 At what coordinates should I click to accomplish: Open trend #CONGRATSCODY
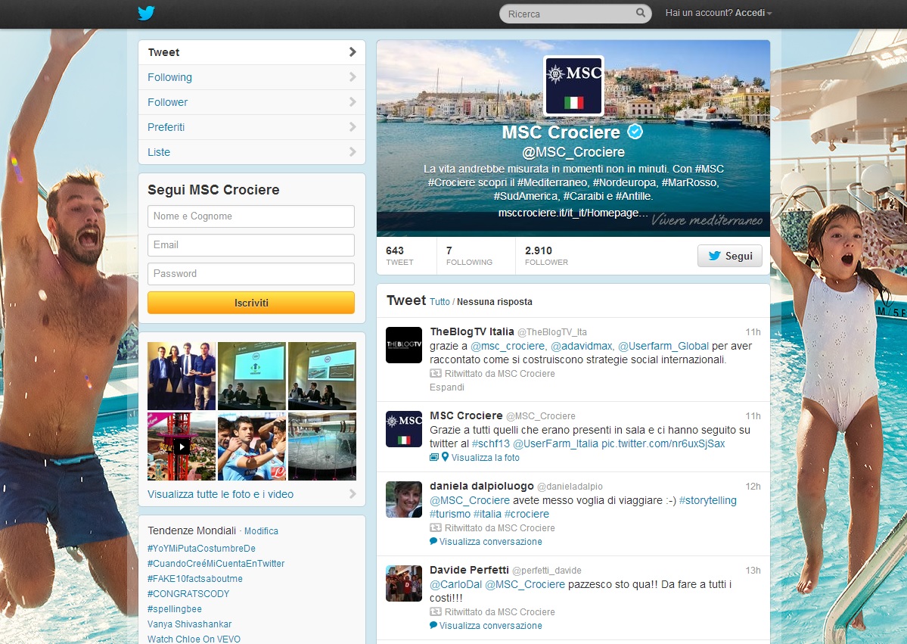coord(188,593)
